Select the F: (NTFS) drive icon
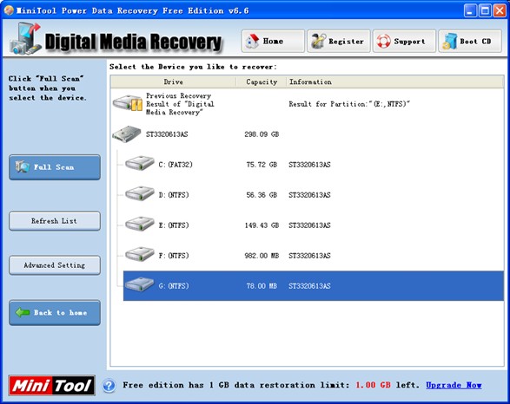The width and height of the screenshot is (510, 404). point(140,254)
